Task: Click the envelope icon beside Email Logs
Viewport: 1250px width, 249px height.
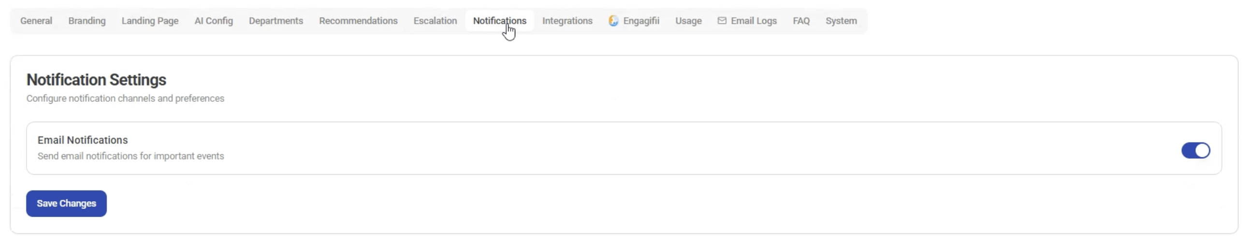Action: click(x=722, y=21)
